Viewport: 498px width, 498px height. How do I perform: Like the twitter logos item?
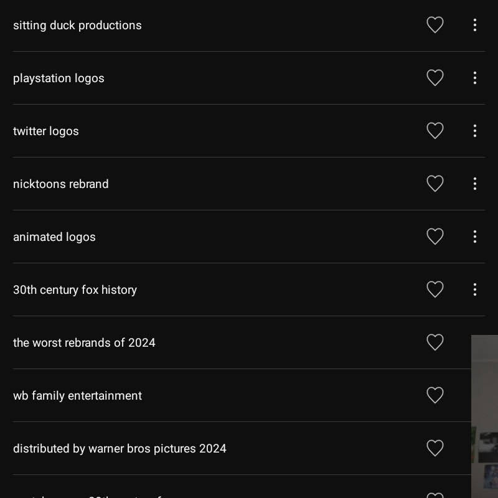(435, 131)
